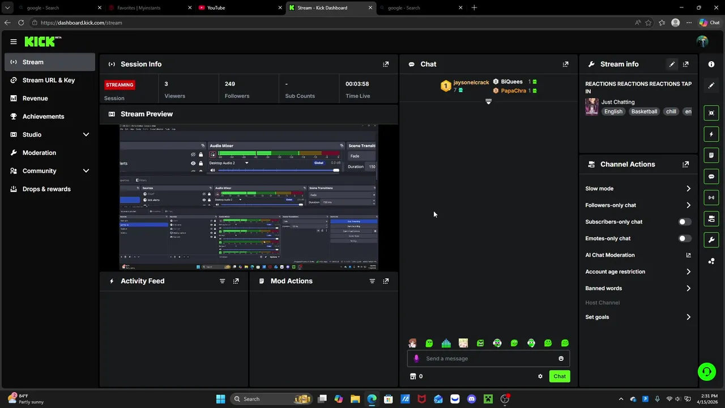Click the stream preview video thumbnail
The height and width of the screenshot is (408, 725).
click(x=249, y=197)
